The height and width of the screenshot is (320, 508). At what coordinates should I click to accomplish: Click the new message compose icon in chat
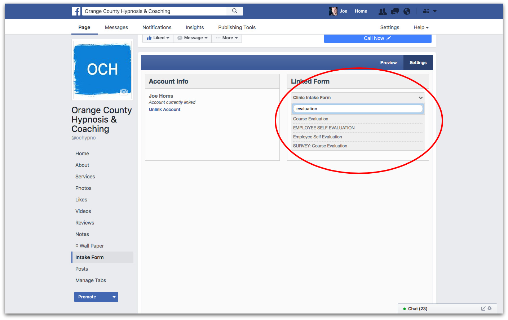coord(483,308)
